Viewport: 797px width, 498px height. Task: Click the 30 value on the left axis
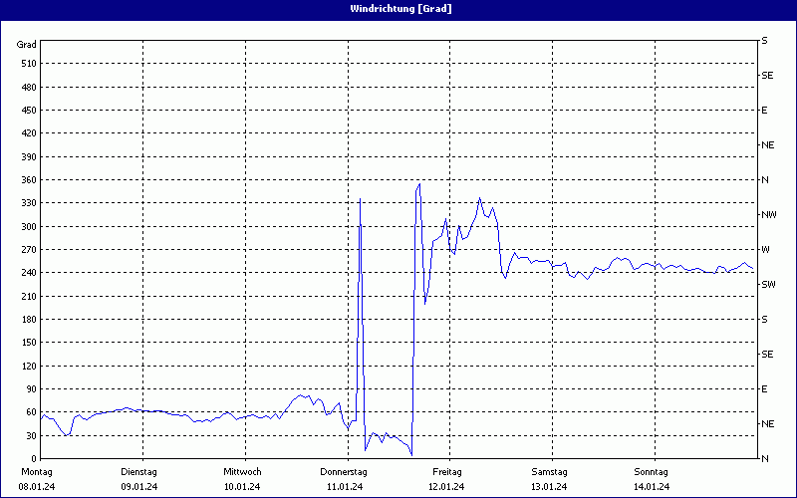click(x=30, y=435)
